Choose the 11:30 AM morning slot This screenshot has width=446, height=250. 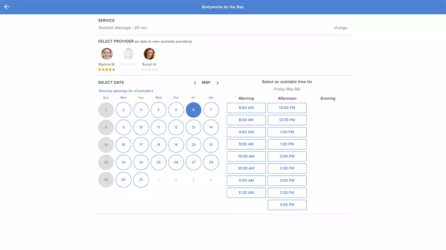246,193
